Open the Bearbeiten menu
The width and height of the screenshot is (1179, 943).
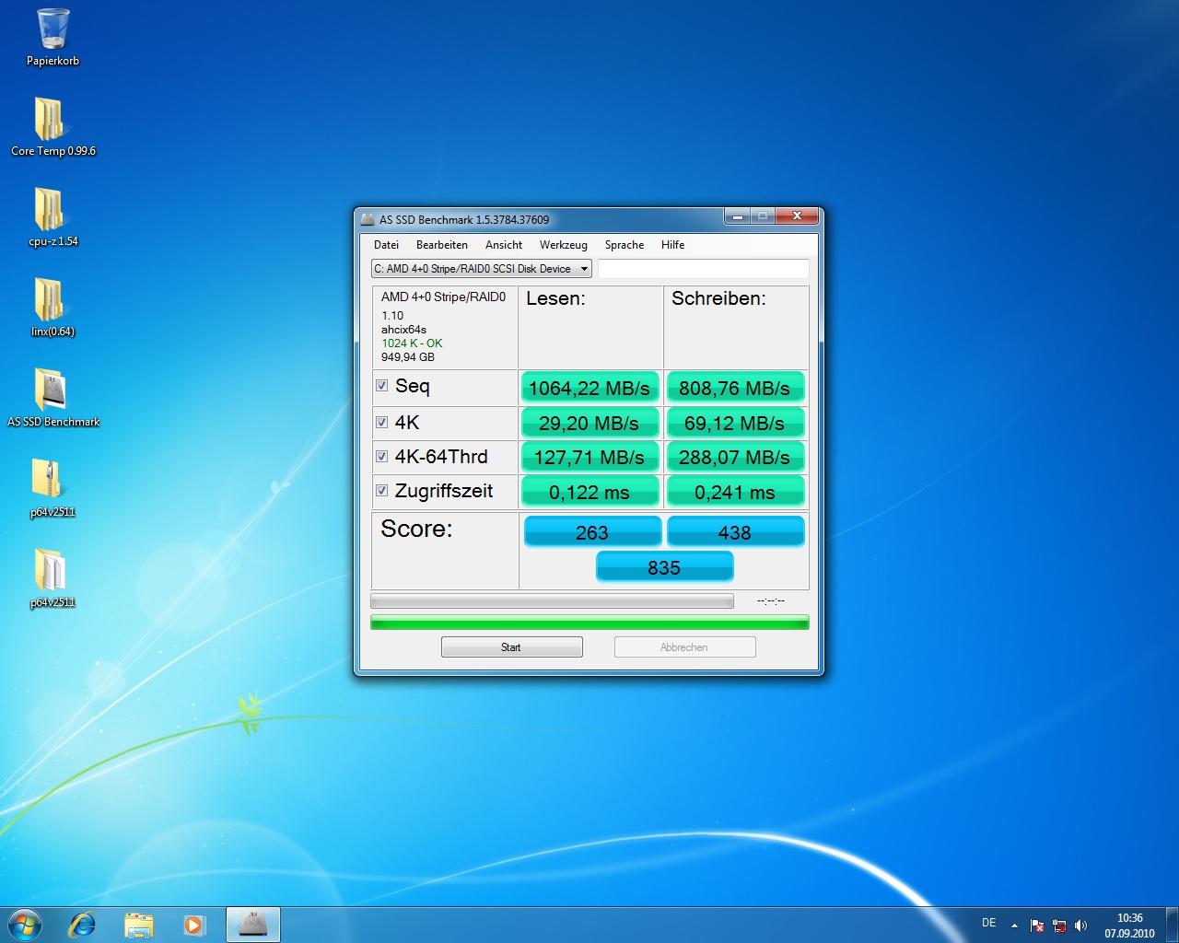coord(441,245)
